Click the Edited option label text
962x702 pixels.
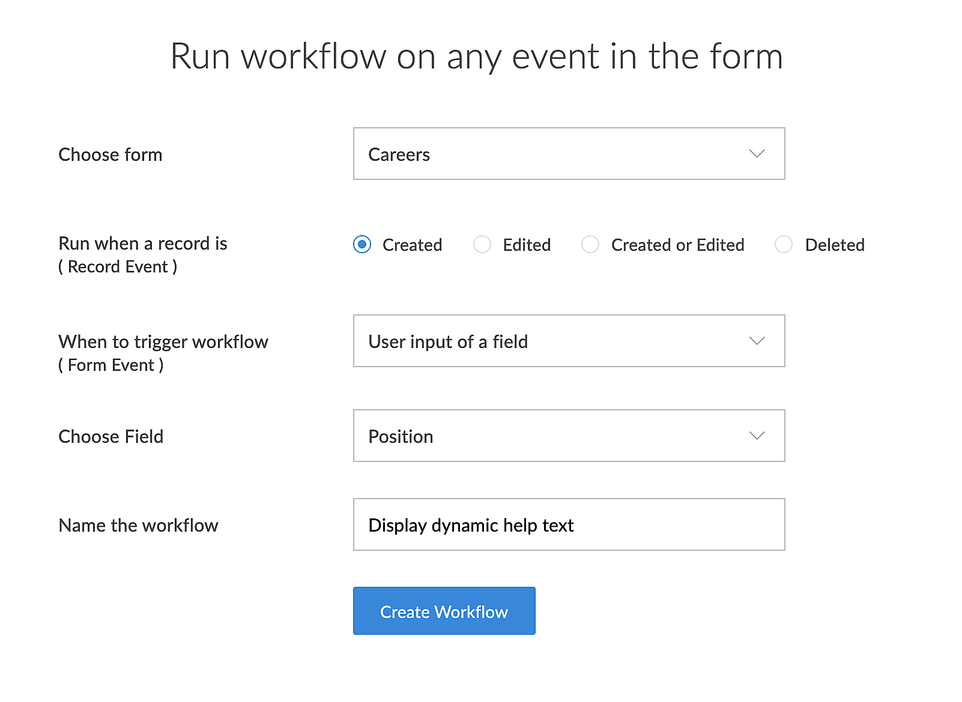pyautogui.click(x=527, y=245)
